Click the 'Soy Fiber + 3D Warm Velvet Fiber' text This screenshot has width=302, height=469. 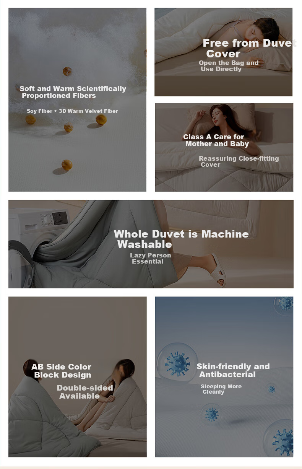[x=72, y=111]
